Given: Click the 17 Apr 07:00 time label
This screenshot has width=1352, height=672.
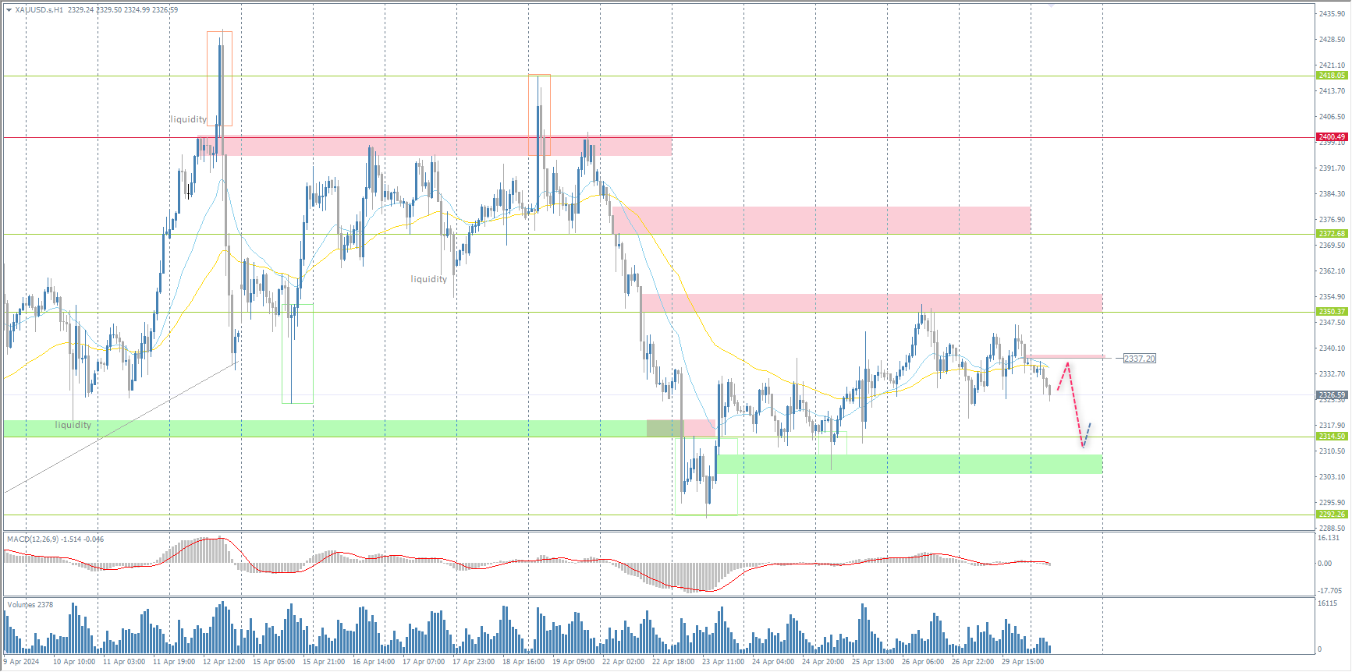Looking at the screenshot, I should pyautogui.click(x=424, y=662).
